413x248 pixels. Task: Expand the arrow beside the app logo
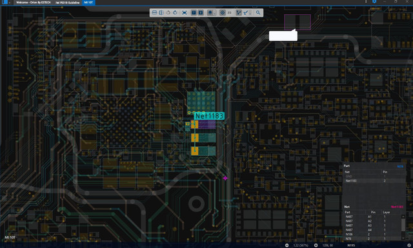10,3
